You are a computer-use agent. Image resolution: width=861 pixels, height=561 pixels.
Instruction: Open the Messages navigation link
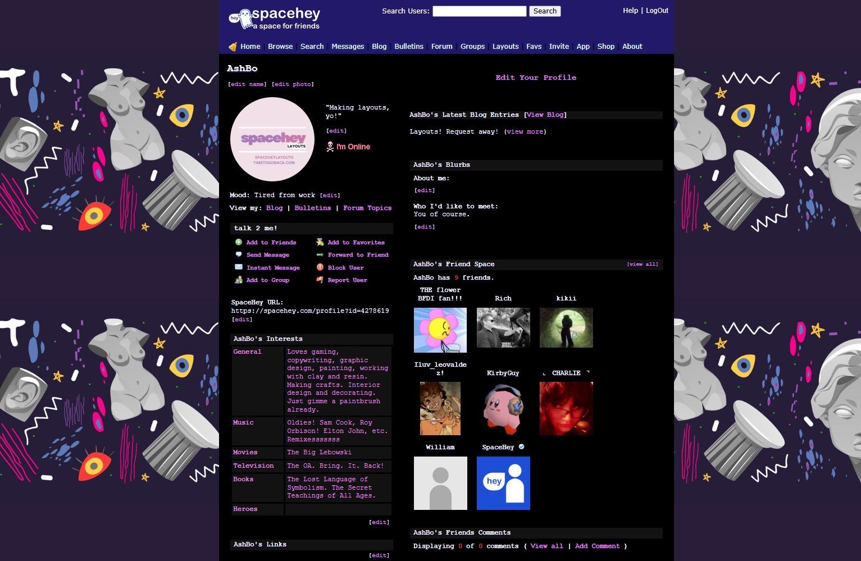click(x=348, y=47)
